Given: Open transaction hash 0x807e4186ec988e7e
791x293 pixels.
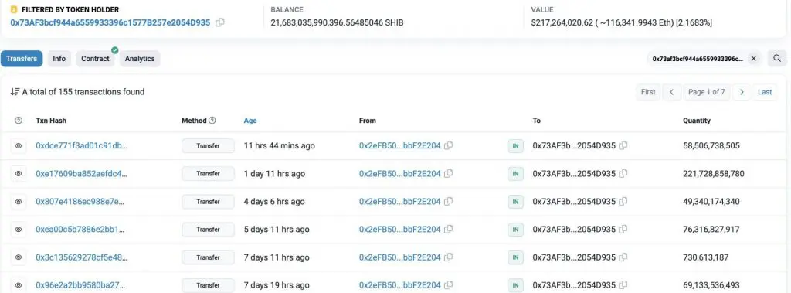Looking at the screenshot, I should [x=80, y=202].
